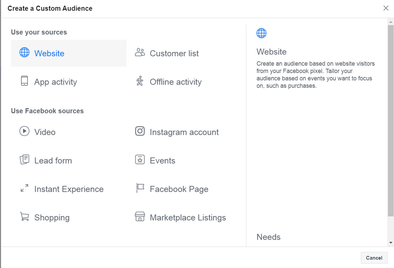Viewport: 394px width, 268px height.
Task: Choose the Instant Experience expand arrows icon
Action: point(24,188)
